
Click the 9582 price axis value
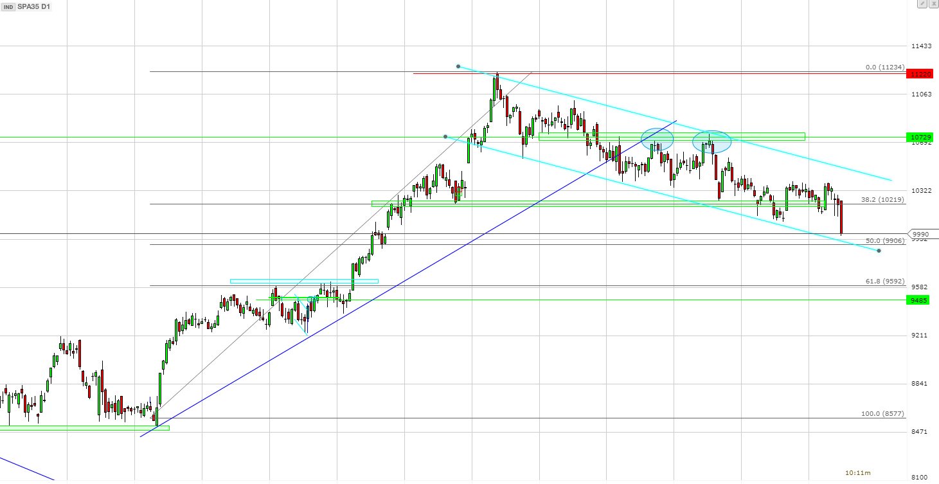pyautogui.click(x=920, y=287)
